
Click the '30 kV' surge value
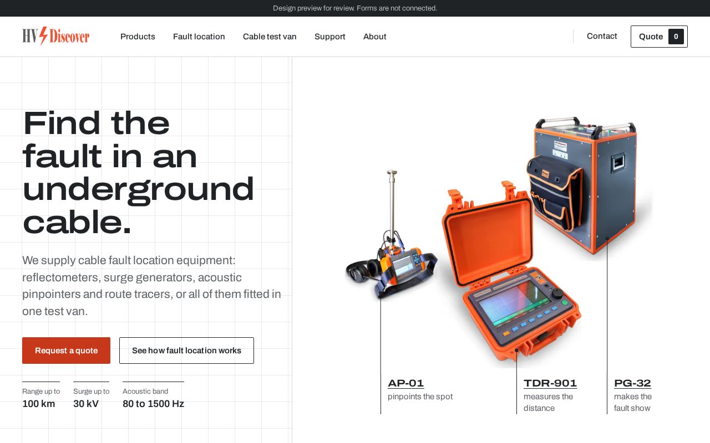click(x=86, y=404)
